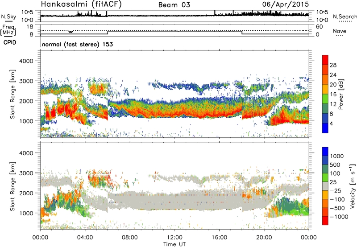Click the Hankasalmi (fitACF) plot title

(x=82, y=5)
